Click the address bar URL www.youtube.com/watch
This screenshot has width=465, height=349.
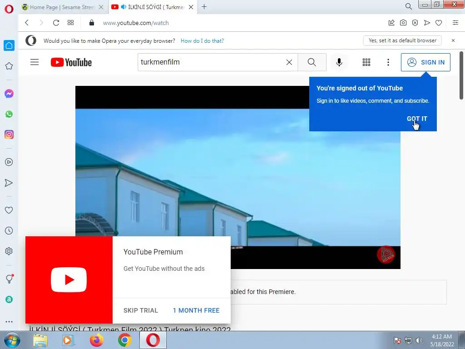point(135,23)
